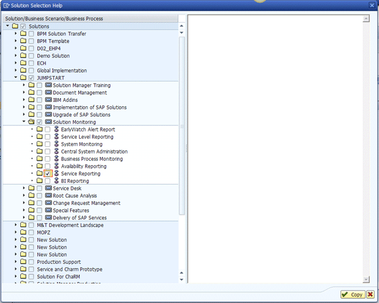The height and width of the screenshot is (303, 379).
Task: Expand the Root Cause Analysis node
Action: click(x=24, y=195)
